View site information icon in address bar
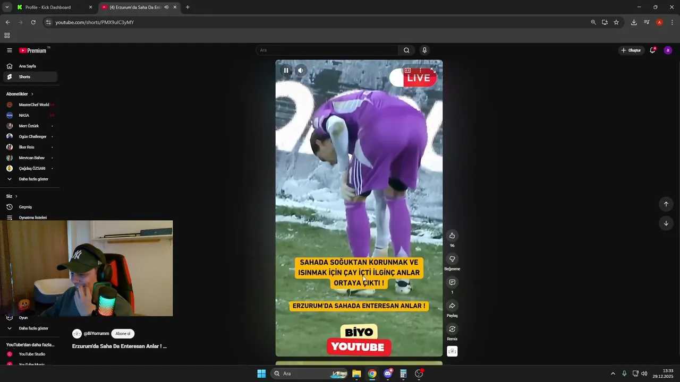Viewport: 680px width, 382px height. 48,22
